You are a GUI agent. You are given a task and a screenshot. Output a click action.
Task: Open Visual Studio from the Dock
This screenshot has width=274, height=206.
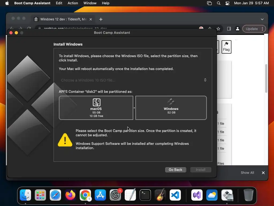click(x=197, y=195)
